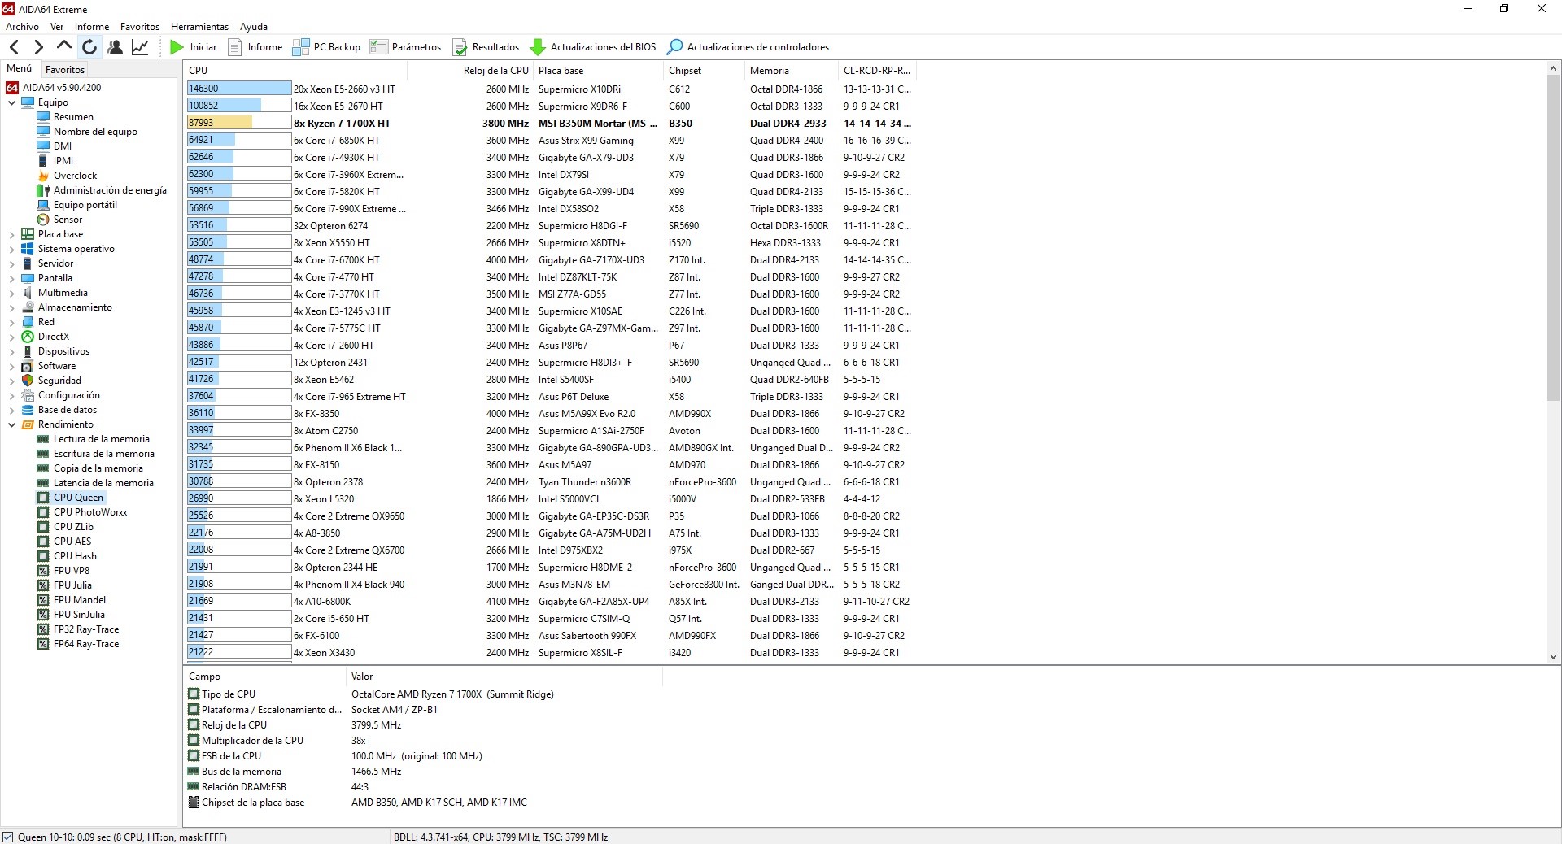The width and height of the screenshot is (1562, 844).
Task: Click the BIOS updates green arrow icon
Action: (538, 47)
